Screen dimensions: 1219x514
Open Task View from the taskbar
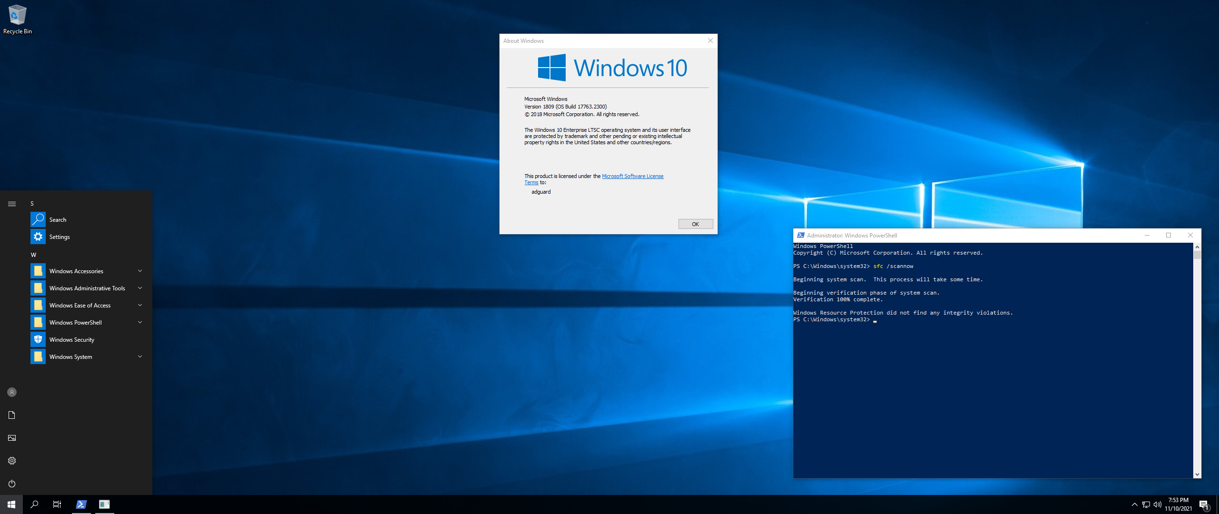pos(57,504)
